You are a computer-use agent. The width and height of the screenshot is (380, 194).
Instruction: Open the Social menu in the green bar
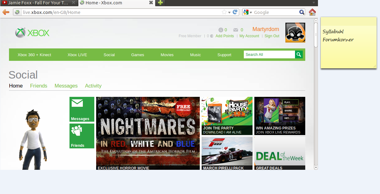109,55
